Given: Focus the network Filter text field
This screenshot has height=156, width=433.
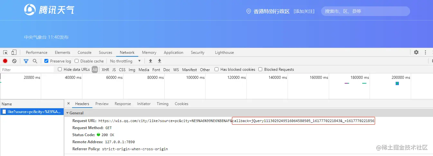Looking at the screenshot, I should (27, 70).
